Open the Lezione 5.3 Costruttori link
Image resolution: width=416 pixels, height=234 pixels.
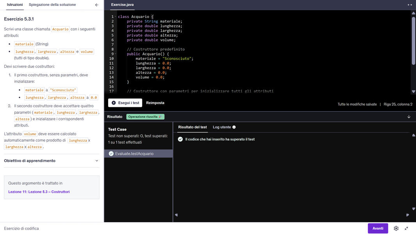click(x=39, y=192)
